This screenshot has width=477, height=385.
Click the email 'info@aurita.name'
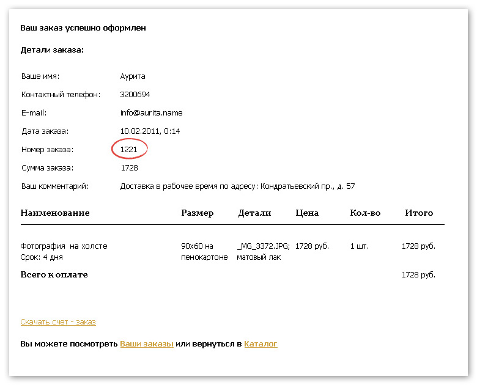[x=152, y=113]
